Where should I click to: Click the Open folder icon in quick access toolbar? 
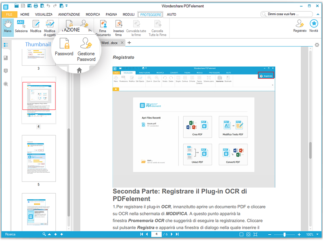17,6
